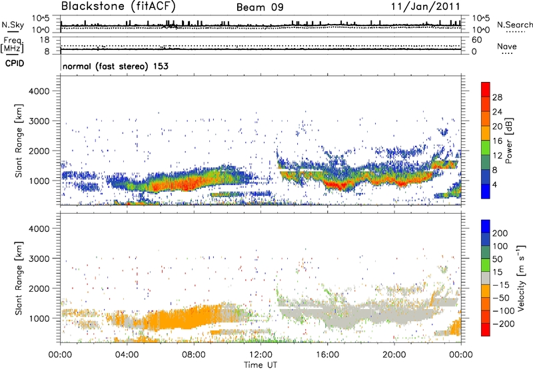Select the "04:00" time tick label
533x369 pixels.
(127, 355)
